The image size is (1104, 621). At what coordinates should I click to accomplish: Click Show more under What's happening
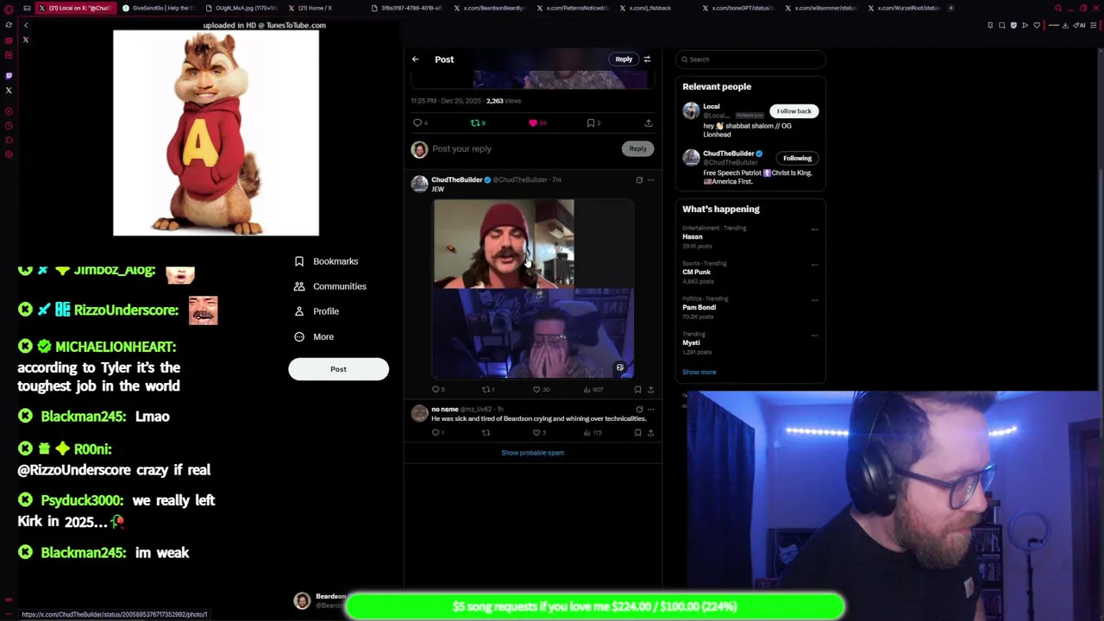[x=699, y=373]
